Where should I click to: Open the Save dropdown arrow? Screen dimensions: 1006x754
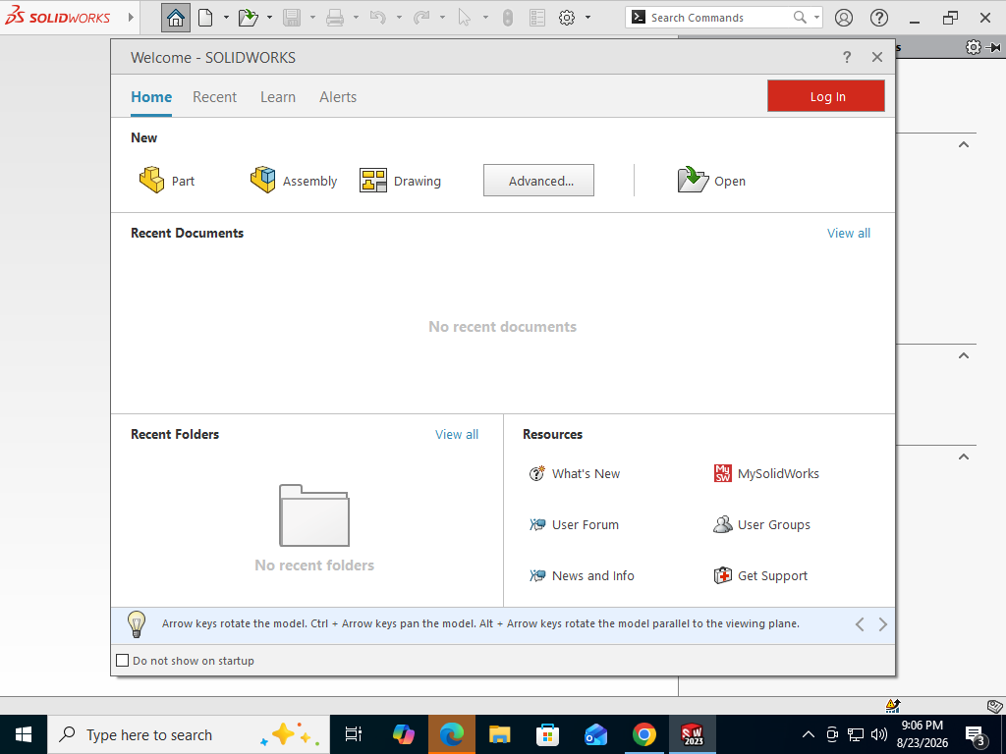[312, 18]
